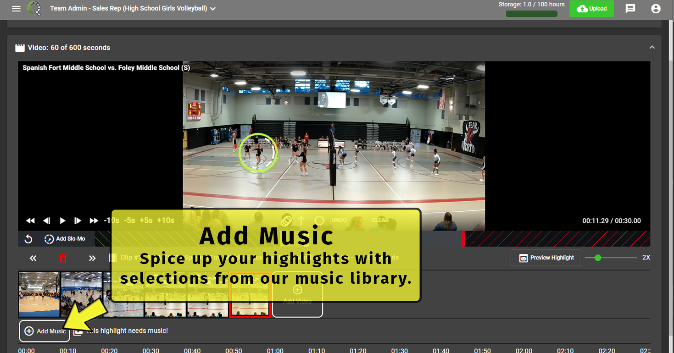
Task: Open the hamburger navigation menu
Action: click(17, 9)
